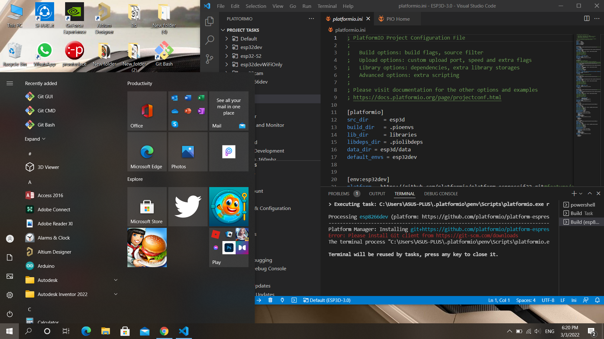The image size is (604, 339).
Task: Click Default (ESP3D-3.0) environment in status bar
Action: 327,300
